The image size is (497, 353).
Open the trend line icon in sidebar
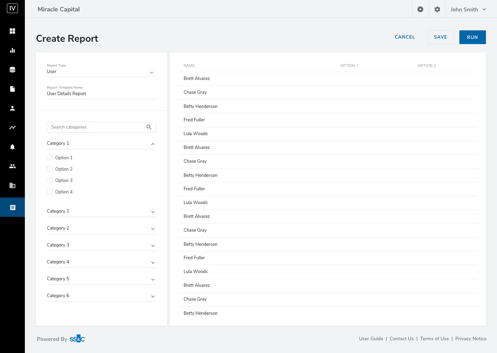[x=12, y=128]
